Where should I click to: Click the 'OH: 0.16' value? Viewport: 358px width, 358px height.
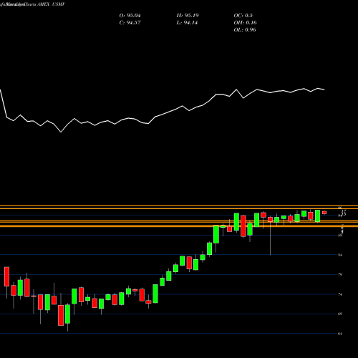pos(245,23)
